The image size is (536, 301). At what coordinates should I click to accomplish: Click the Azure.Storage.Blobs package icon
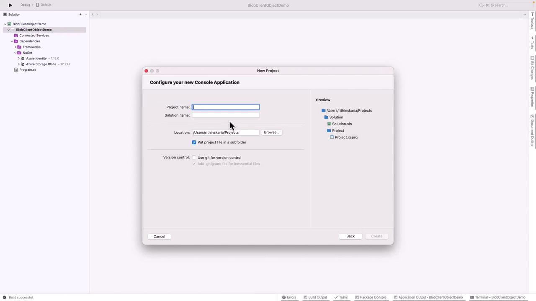[x=23, y=64]
